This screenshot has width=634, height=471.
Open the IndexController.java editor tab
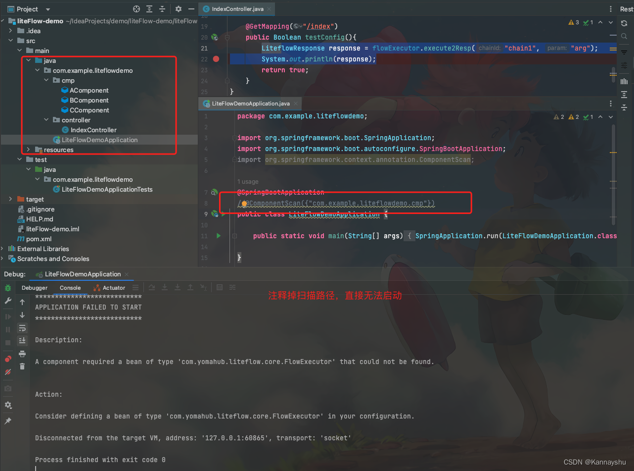[x=236, y=8]
